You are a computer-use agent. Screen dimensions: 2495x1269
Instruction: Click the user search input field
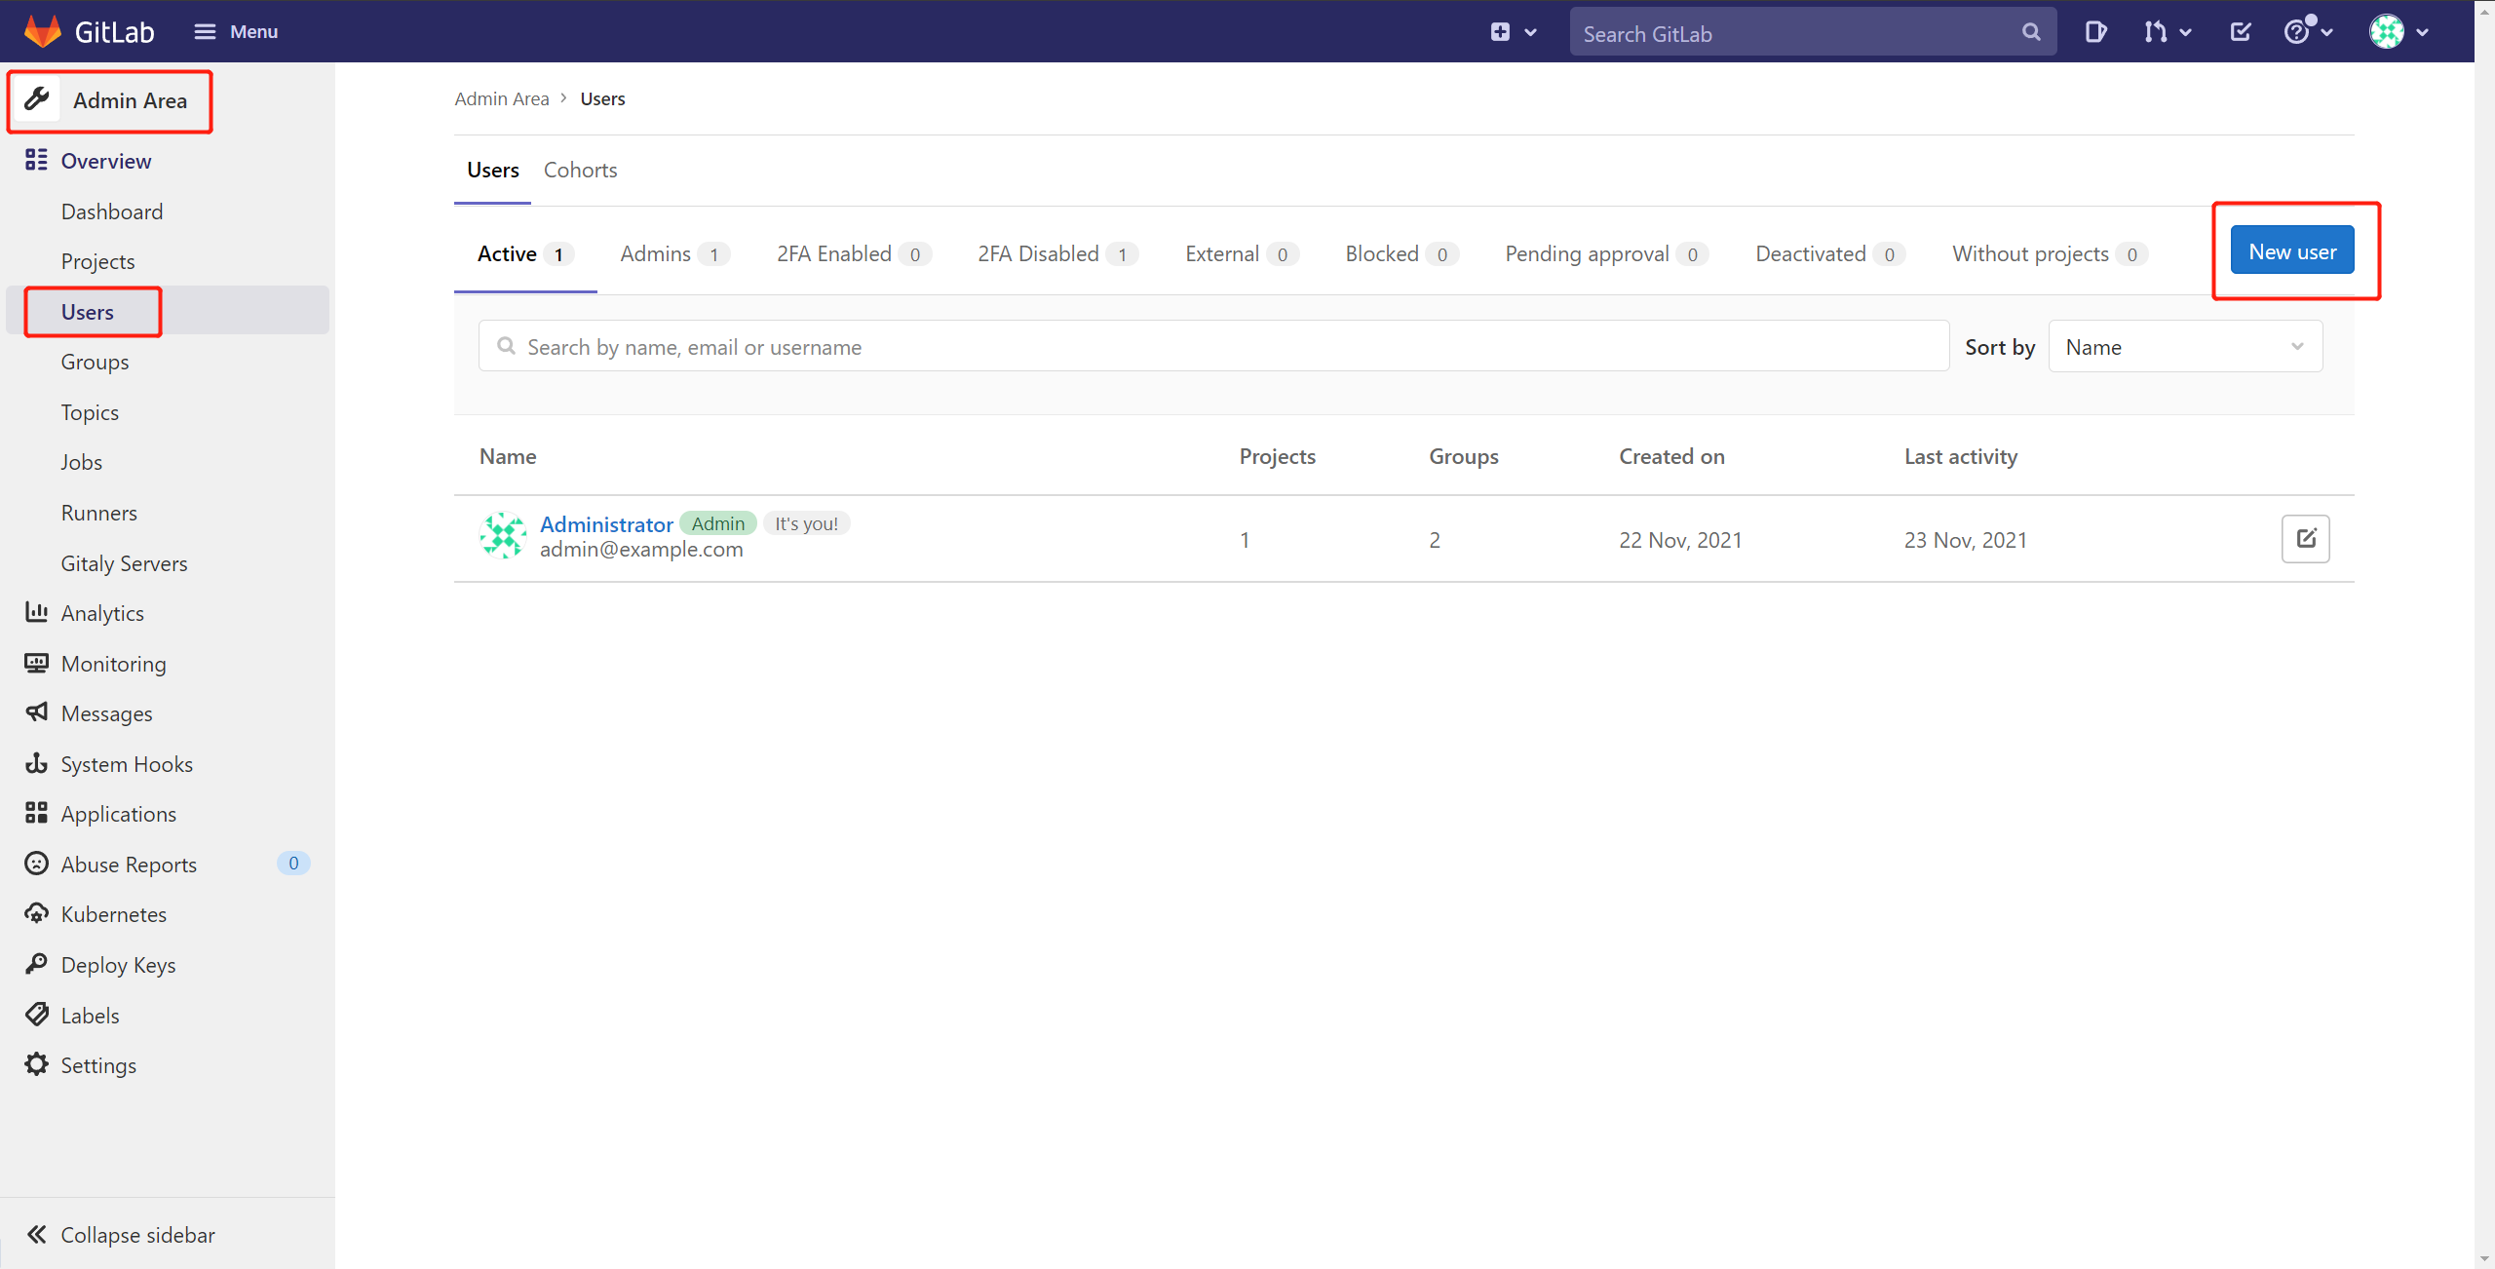pos(1213,347)
